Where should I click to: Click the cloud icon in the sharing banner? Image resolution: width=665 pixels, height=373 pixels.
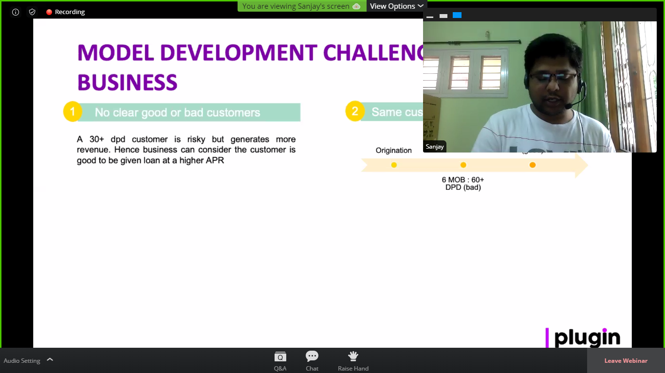pyautogui.click(x=356, y=6)
